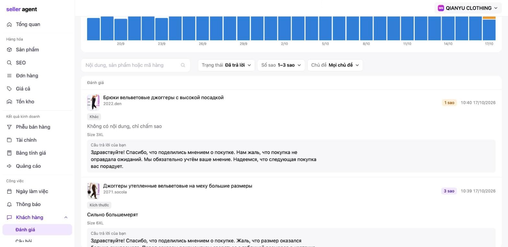508x247 pixels.
Task: Click the Đánh giá column header
Action: pos(96,83)
